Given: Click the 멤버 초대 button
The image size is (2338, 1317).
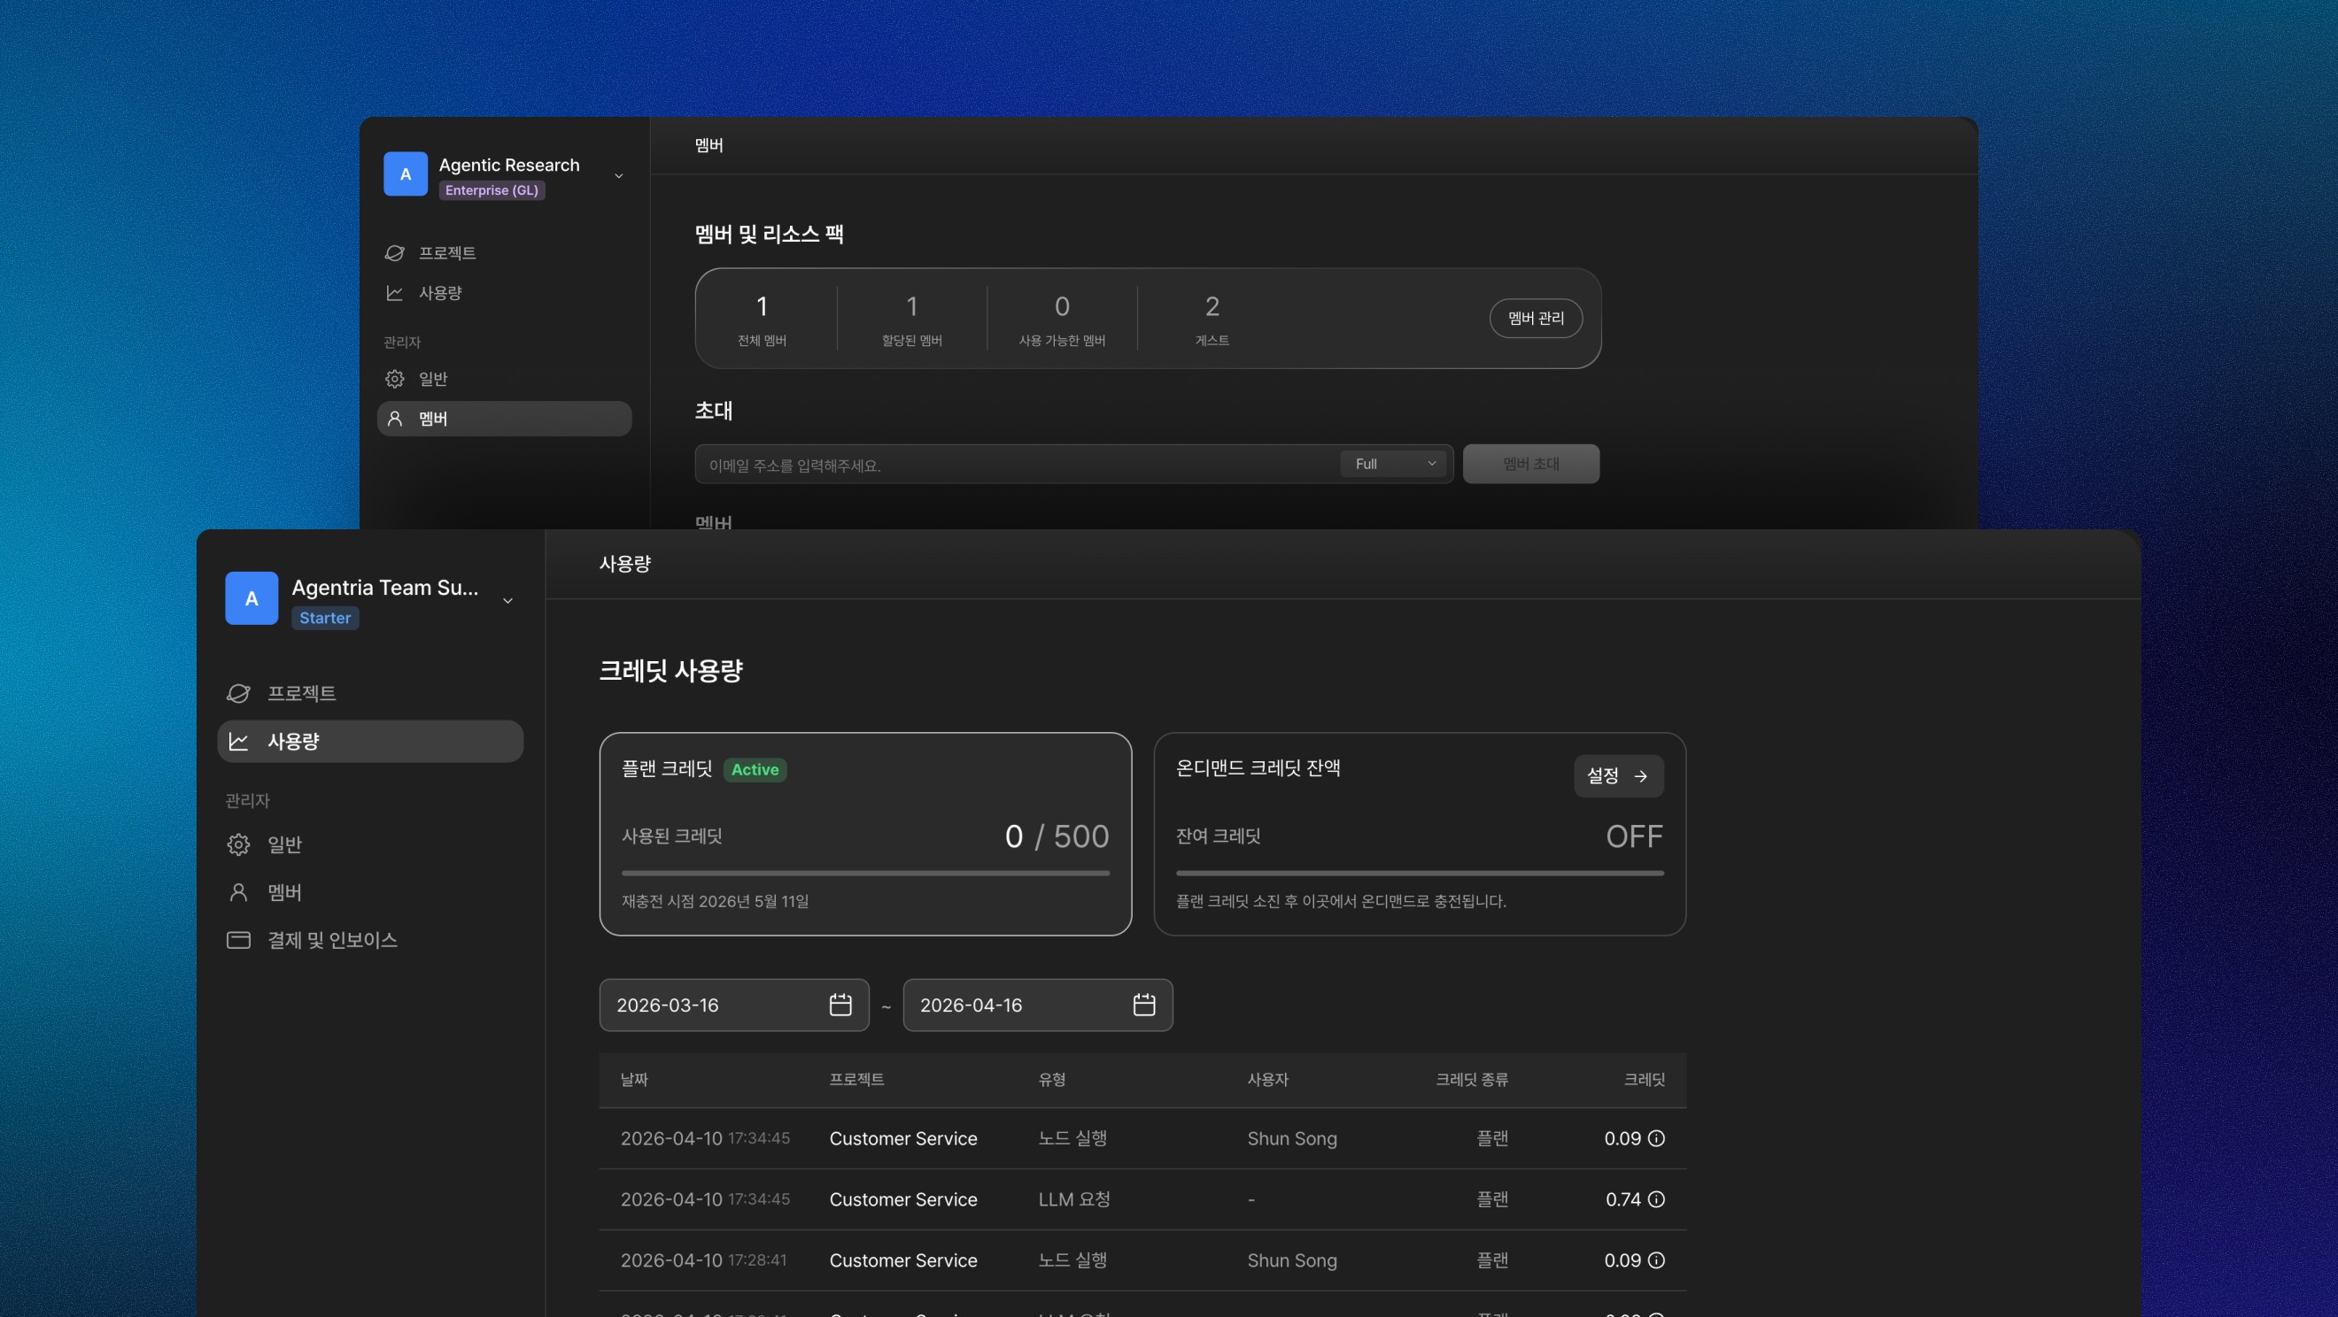Looking at the screenshot, I should [1530, 464].
